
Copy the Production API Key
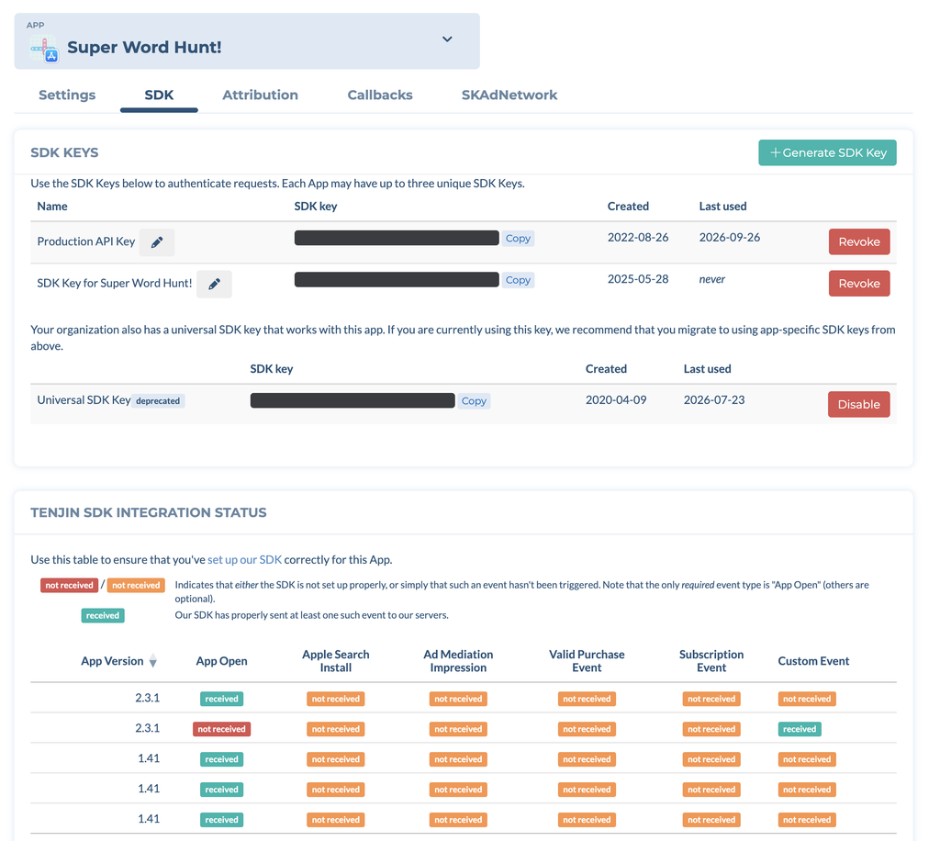(x=518, y=238)
